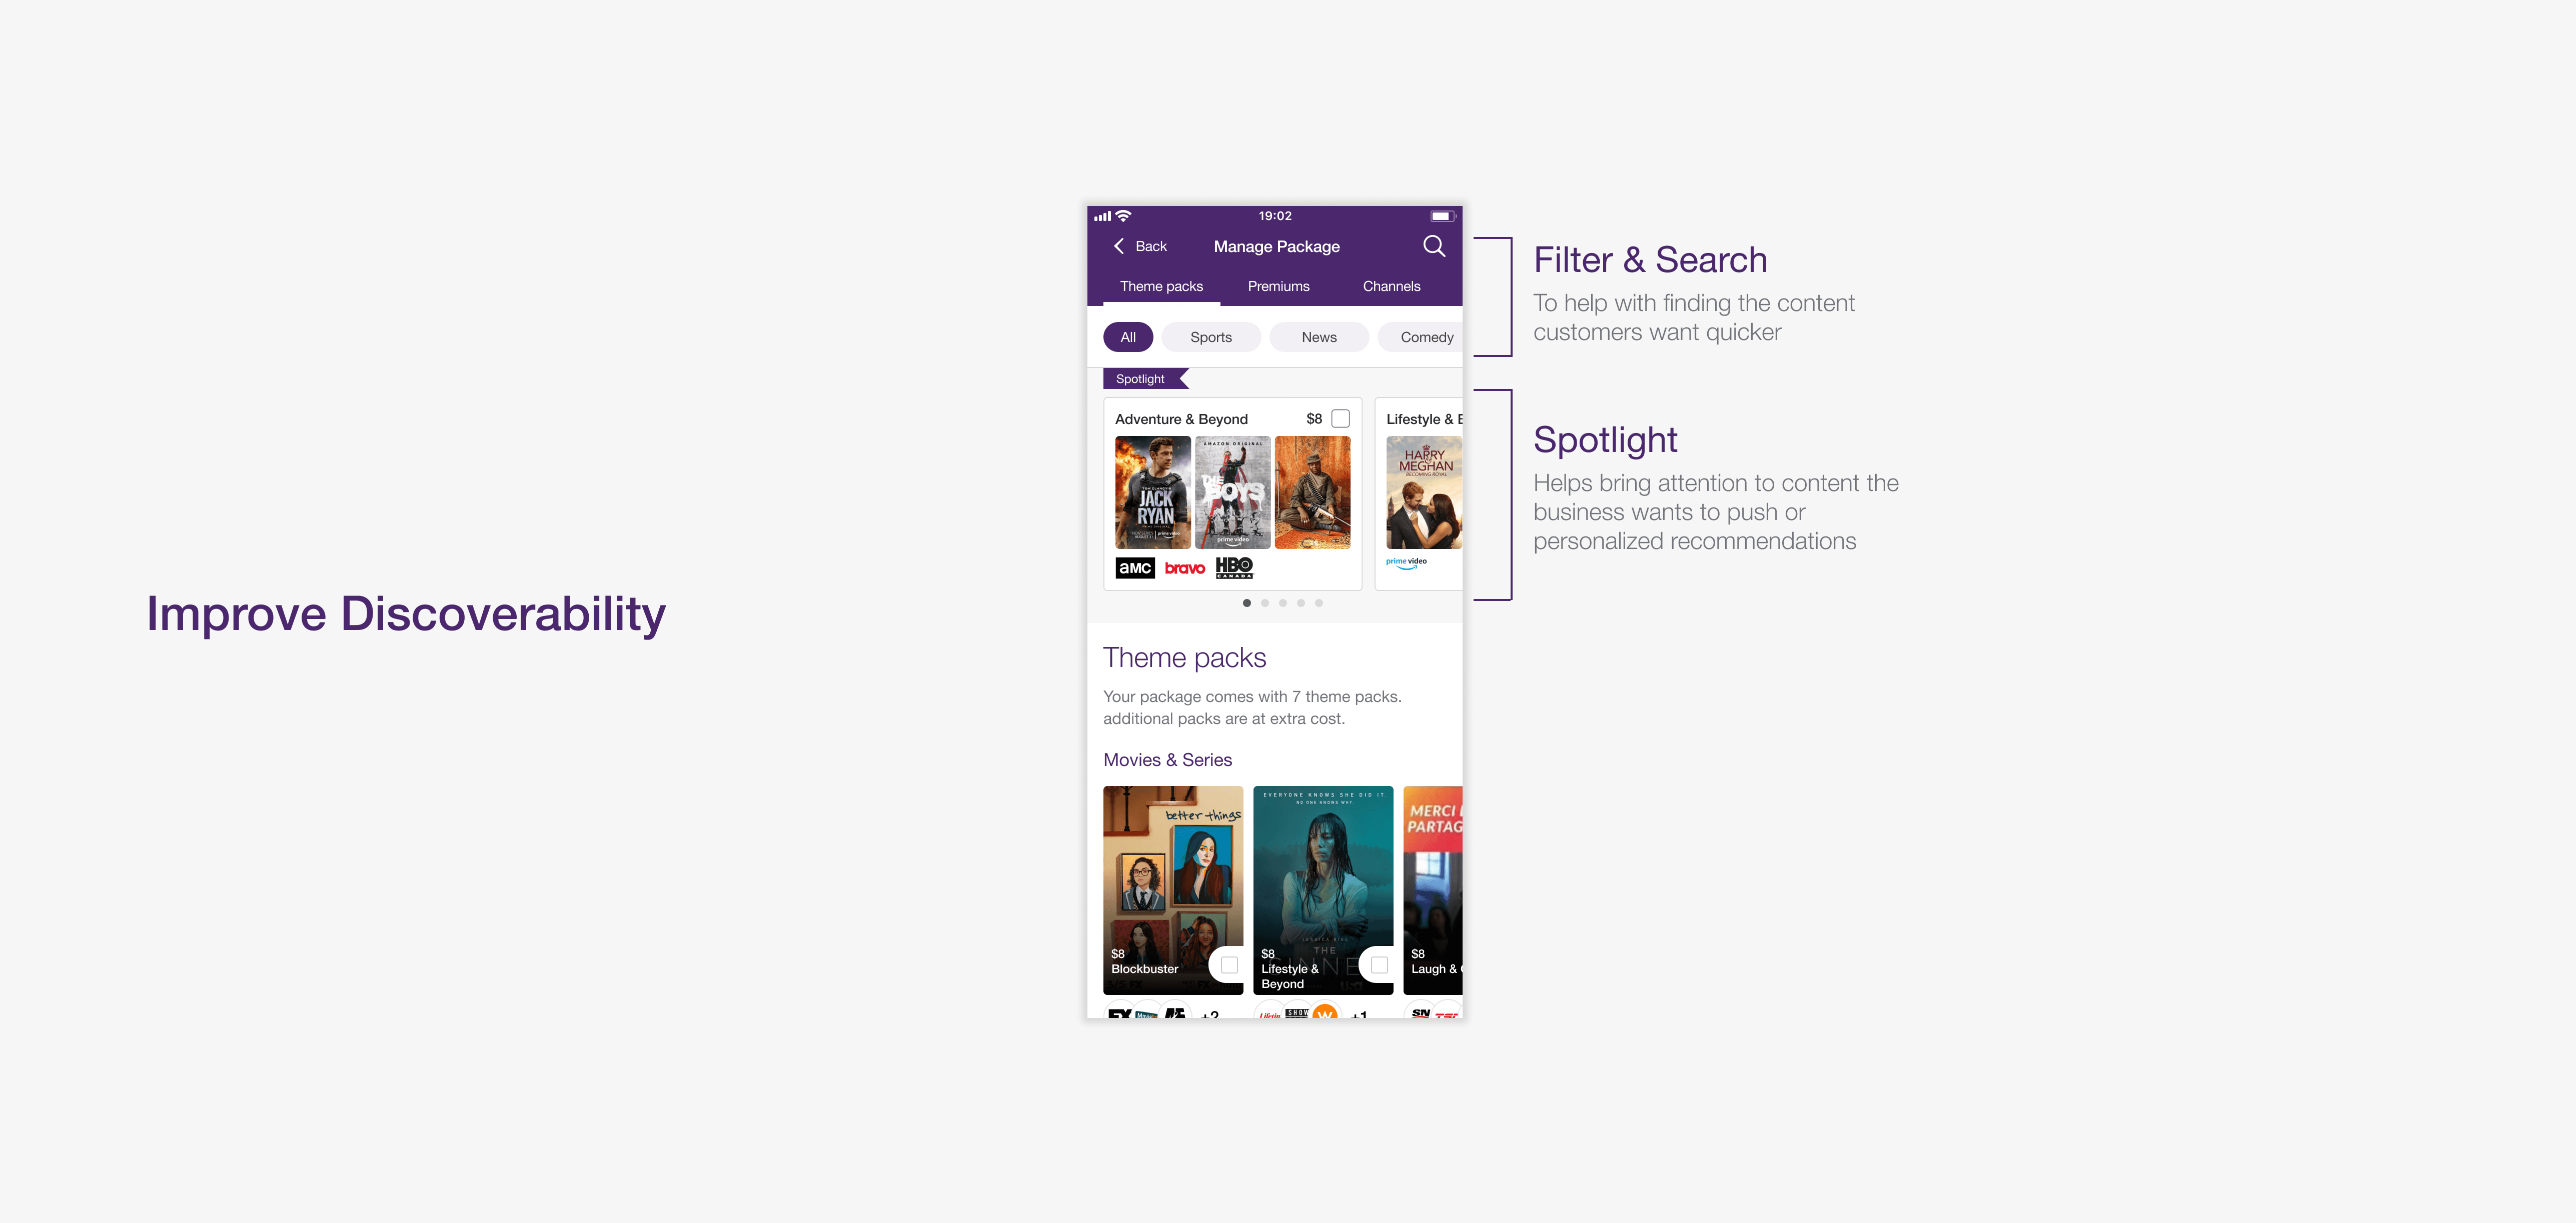Switch to the Premiums tab

[x=1278, y=286]
